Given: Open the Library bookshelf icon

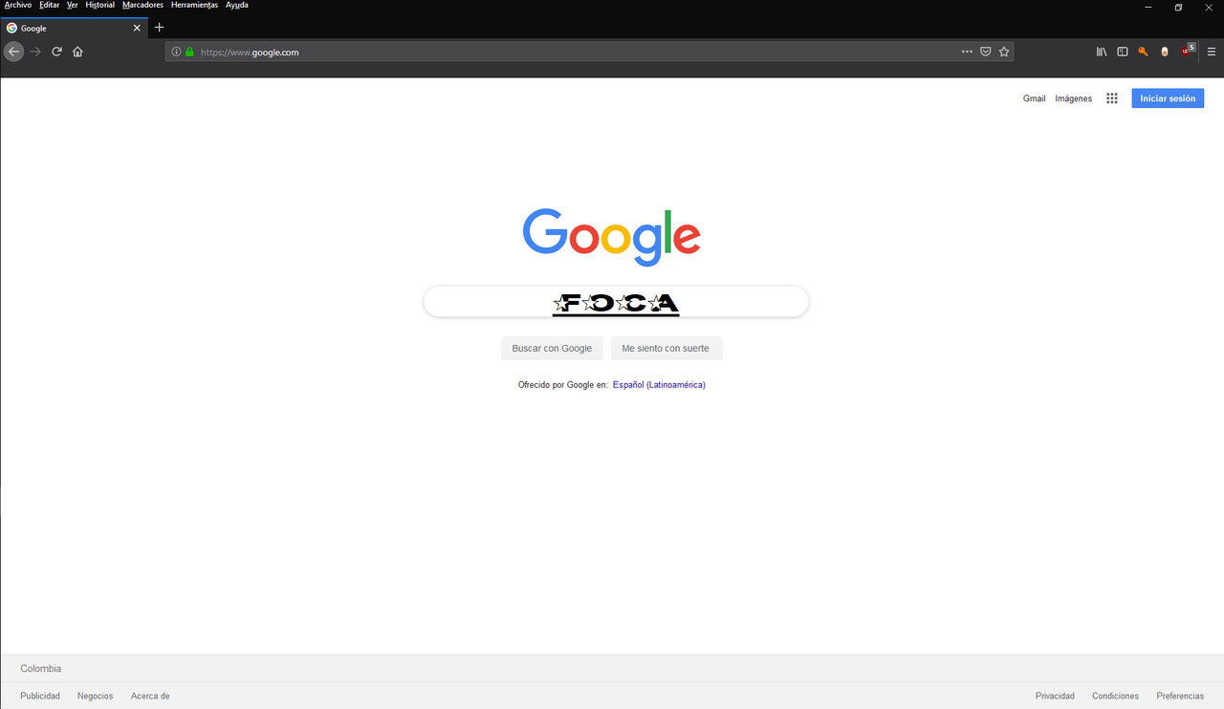Looking at the screenshot, I should pos(1102,52).
